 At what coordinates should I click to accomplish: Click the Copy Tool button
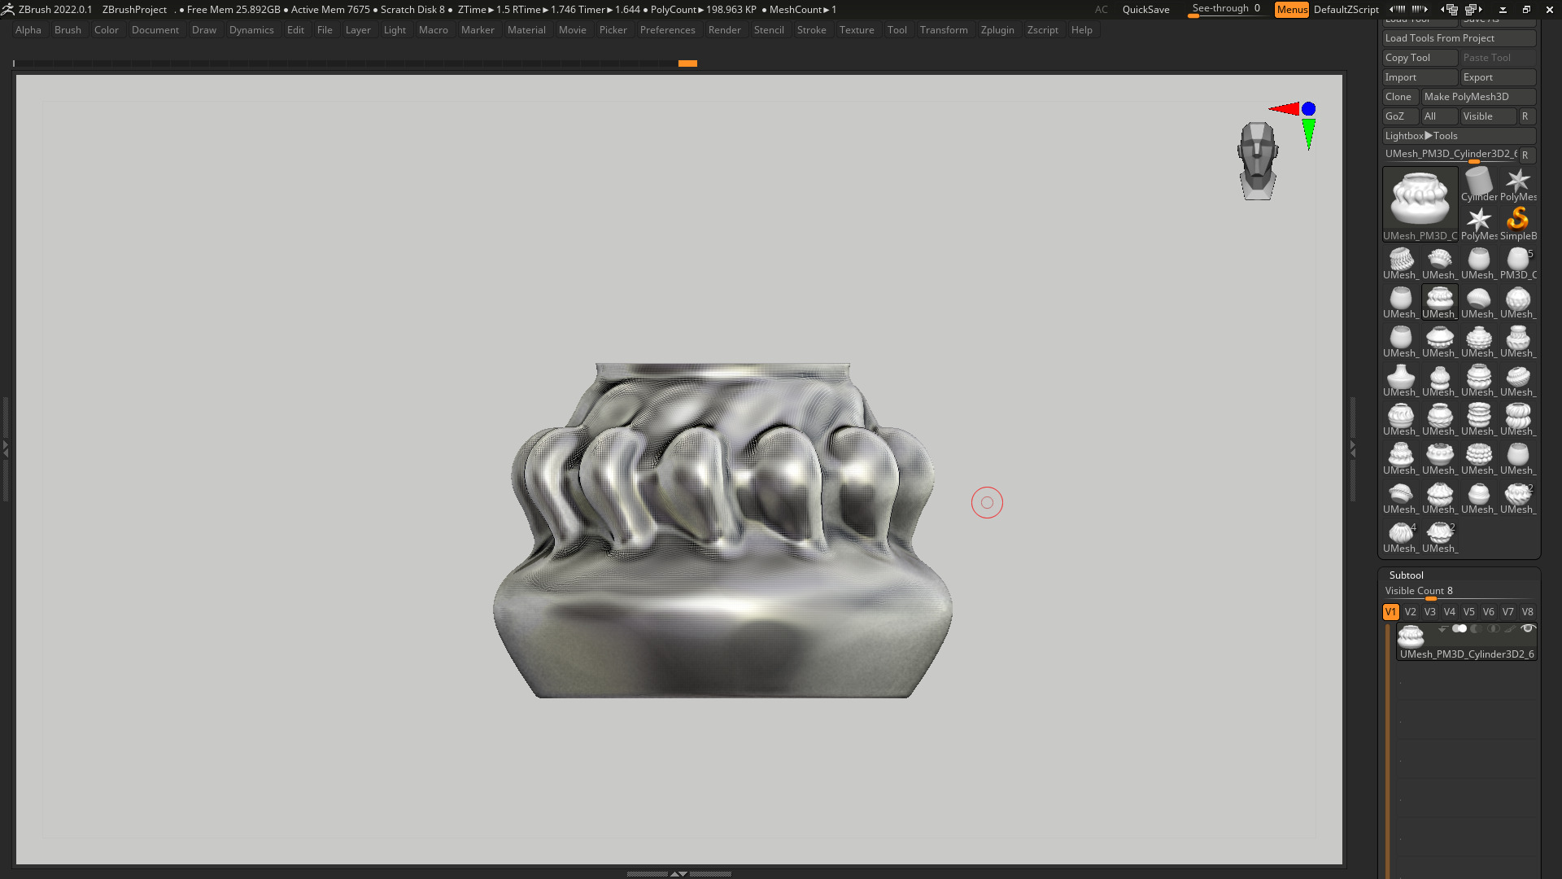point(1420,58)
